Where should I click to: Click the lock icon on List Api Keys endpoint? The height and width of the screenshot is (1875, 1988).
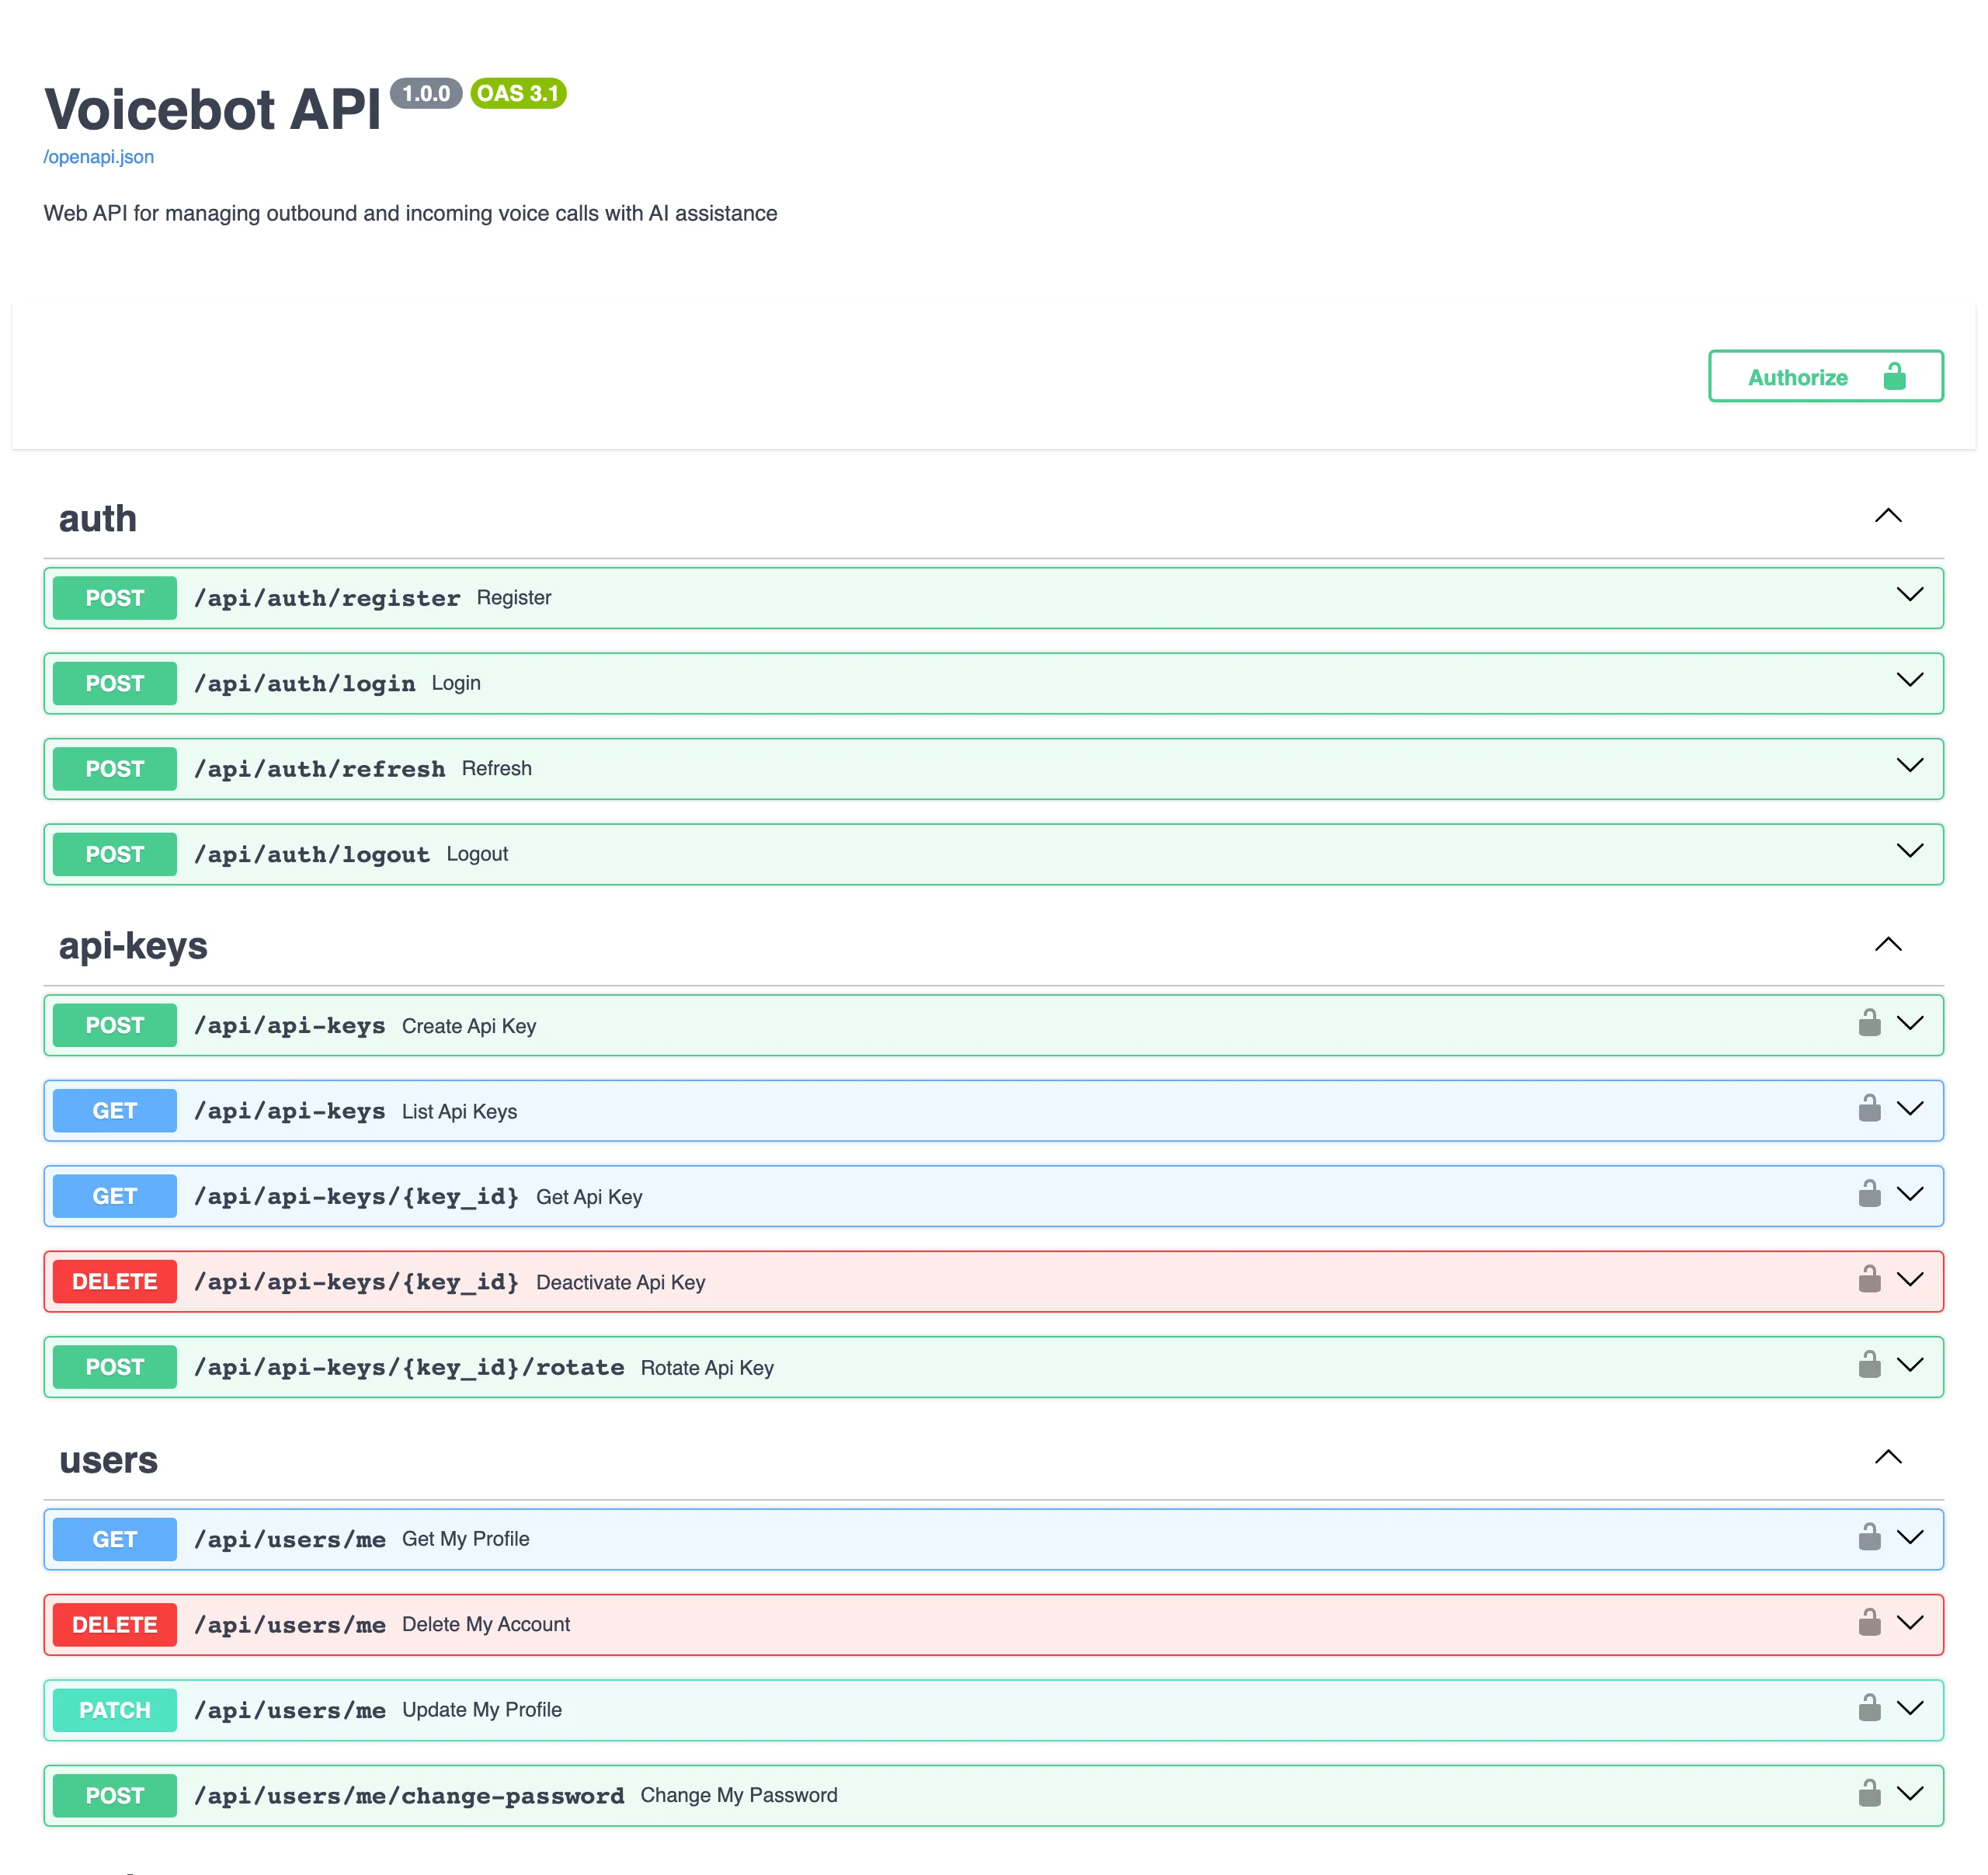[x=1869, y=1109]
